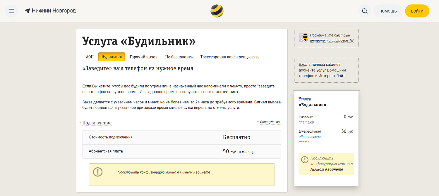Click the exclamation icon in the wide yellow notice
Image resolution: width=439 pixels, height=196 pixels.
click(98, 172)
